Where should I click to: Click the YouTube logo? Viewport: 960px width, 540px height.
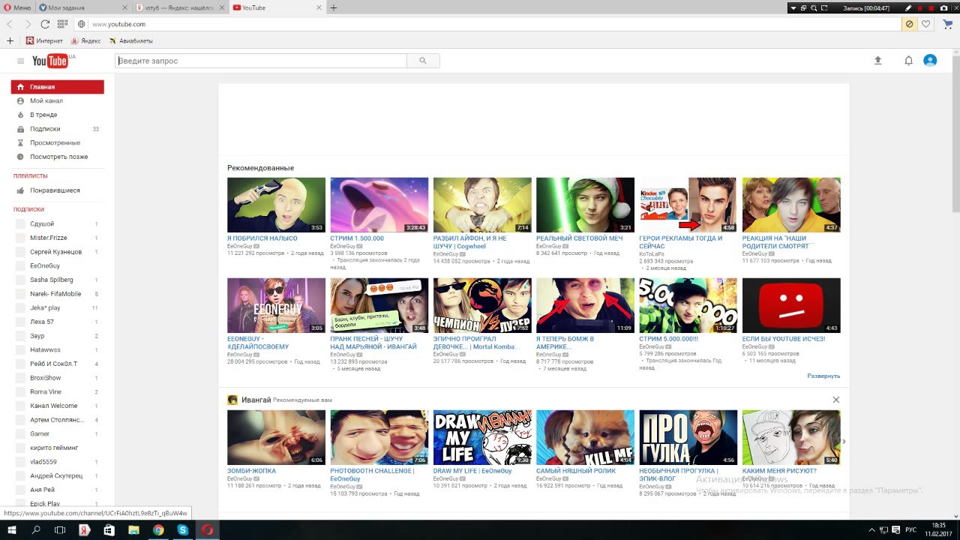coord(52,61)
